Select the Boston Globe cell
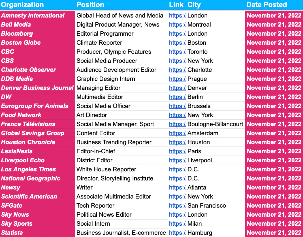Image resolution: width=303 pixels, height=237 pixels. [37, 43]
